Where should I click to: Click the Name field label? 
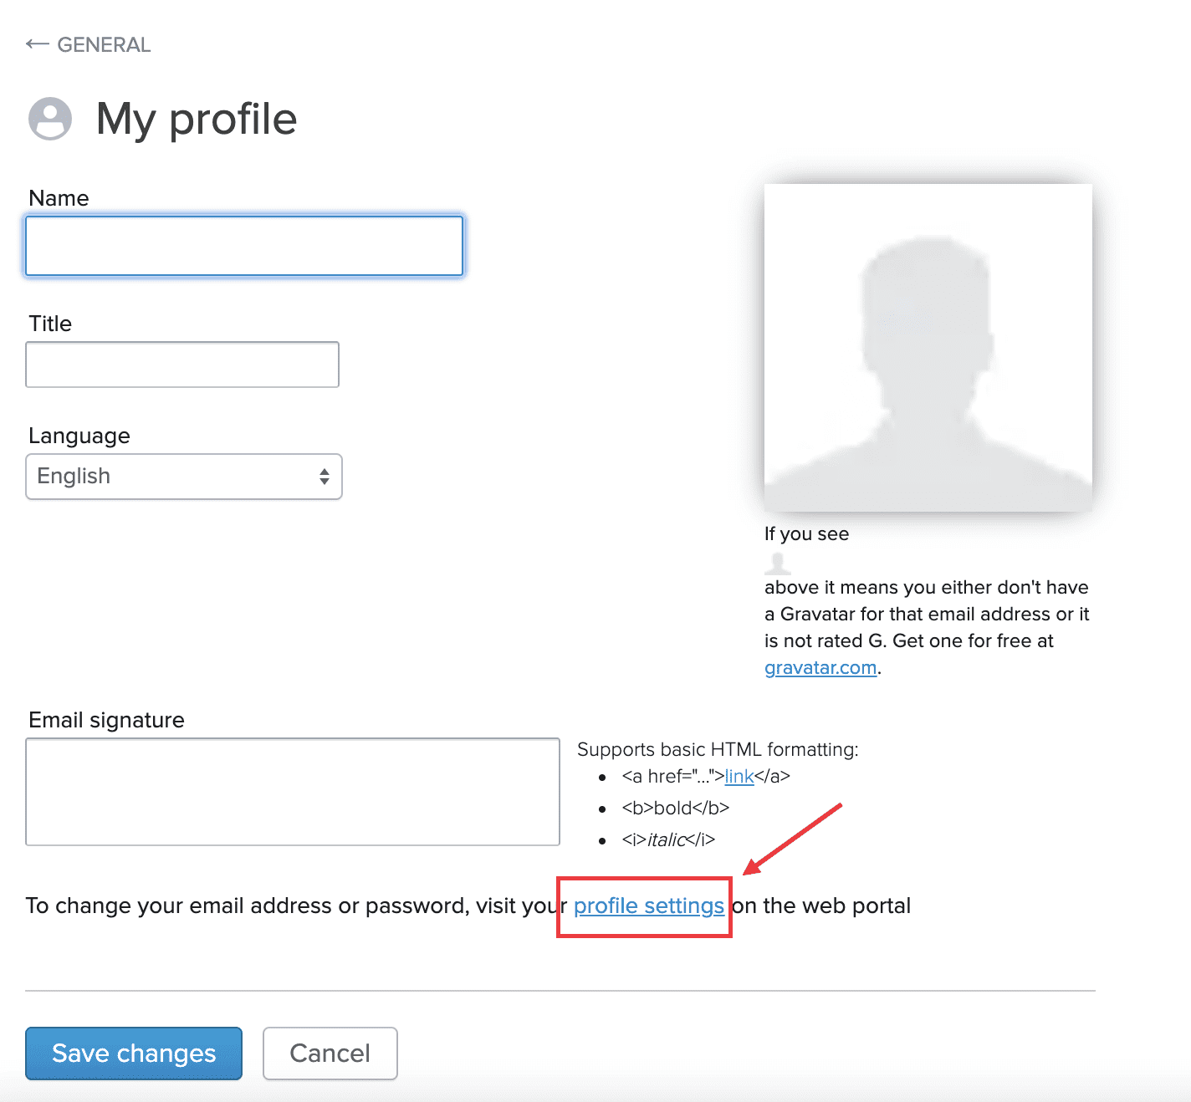coord(59,198)
